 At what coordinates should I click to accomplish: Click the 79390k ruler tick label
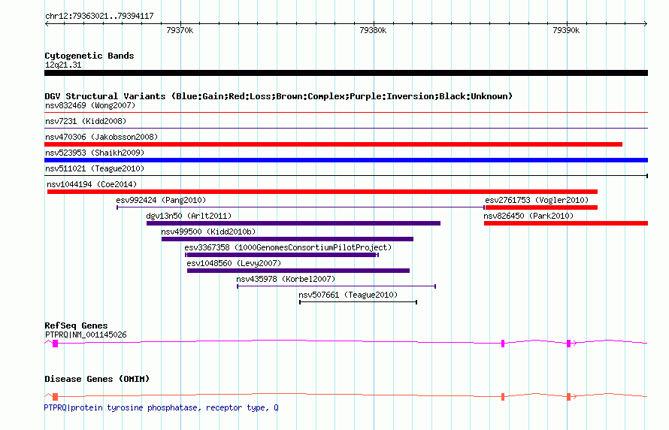[x=566, y=30]
